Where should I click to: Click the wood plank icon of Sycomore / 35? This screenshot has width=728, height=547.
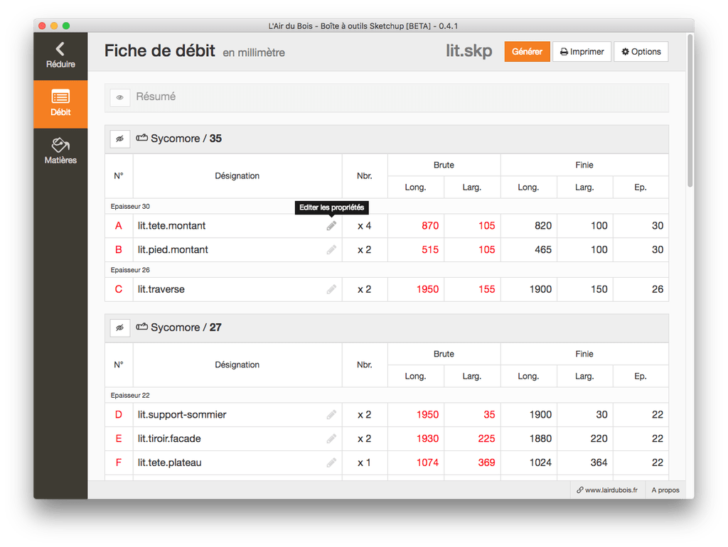click(x=141, y=138)
